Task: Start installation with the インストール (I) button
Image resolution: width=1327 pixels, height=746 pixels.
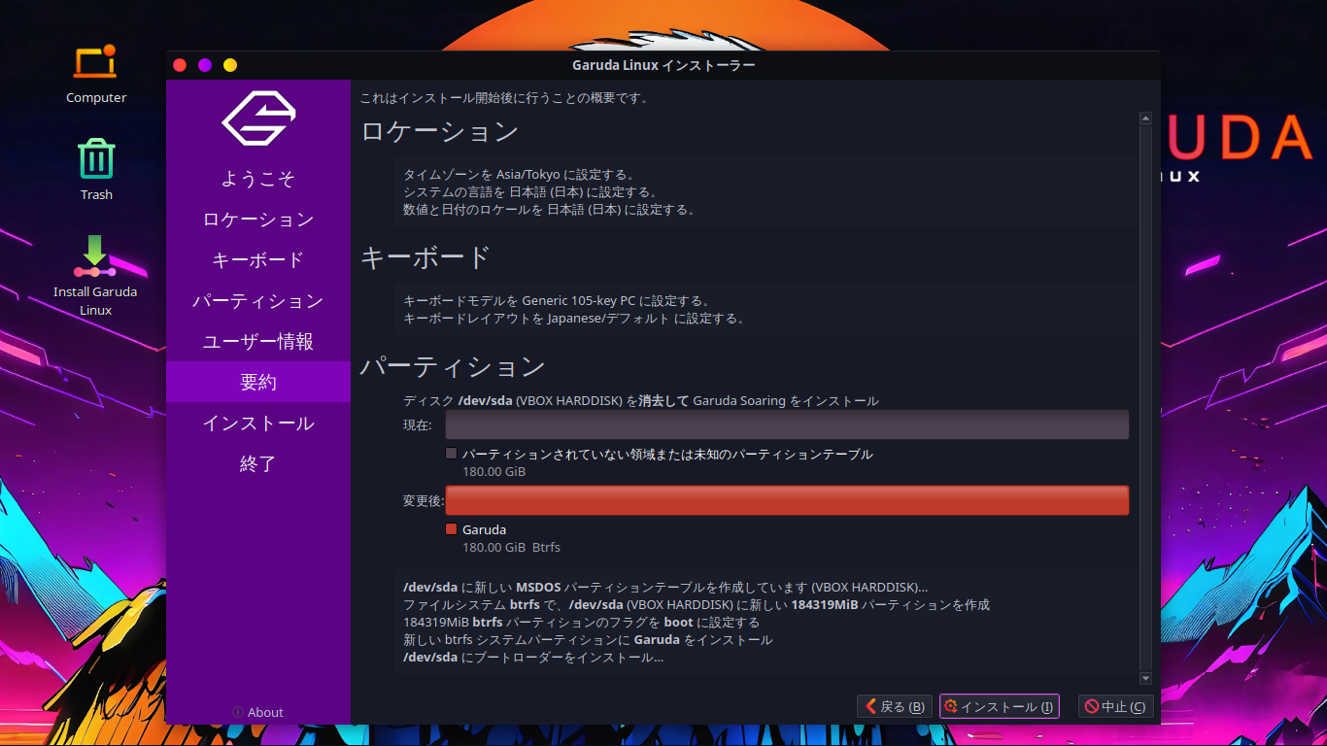Action: [x=999, y=707]
